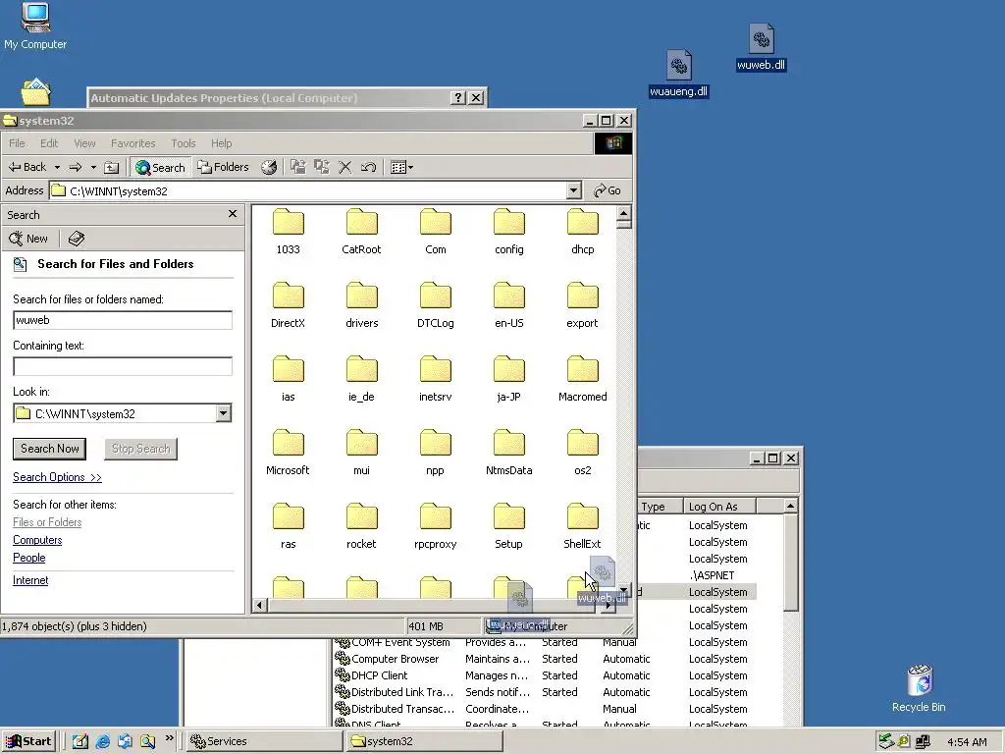Expand Search Options link
The image size is (1005, 754).
click(x=57, y=477)
